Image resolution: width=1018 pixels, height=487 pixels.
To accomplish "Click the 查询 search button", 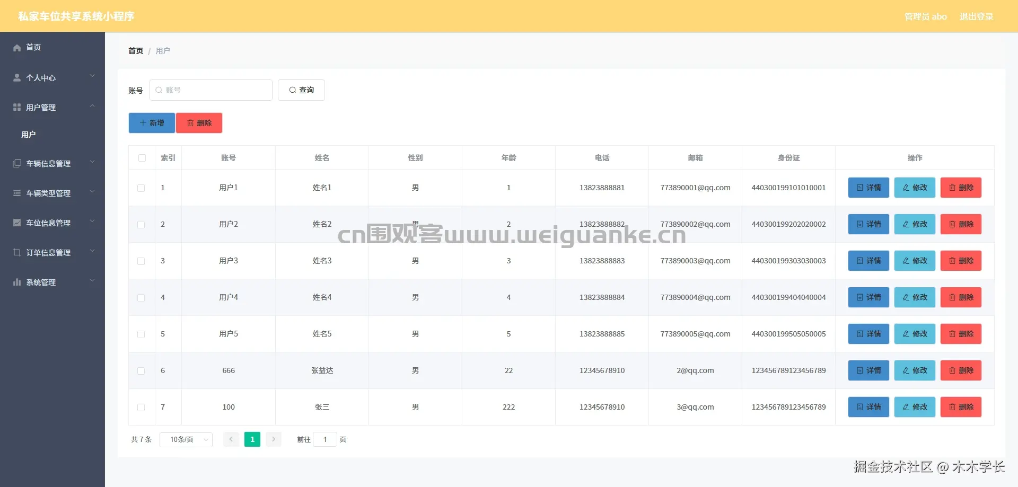I will point(301,90).
